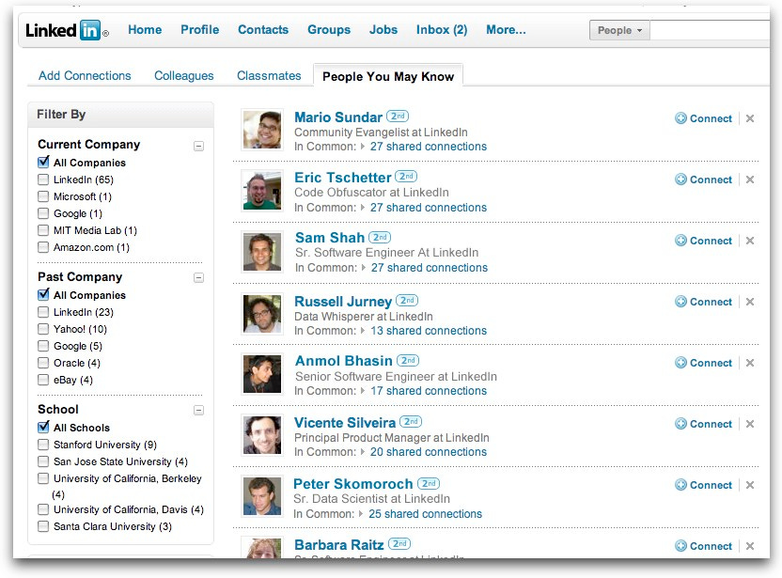This screenshot has width=782, height=578.
Task: Dismiss Russell Jurney with the X icon
Action: [x=750, y=302]
